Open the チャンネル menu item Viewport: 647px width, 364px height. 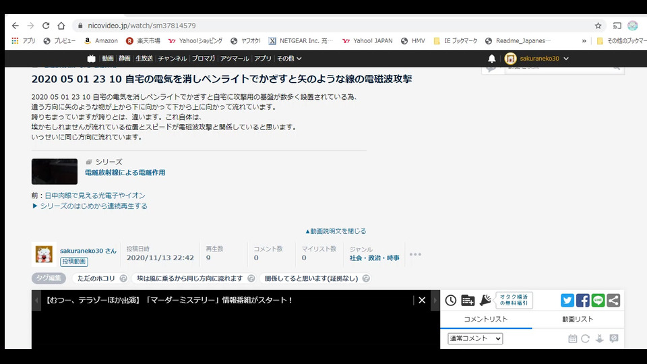click(x=173, y=59)
